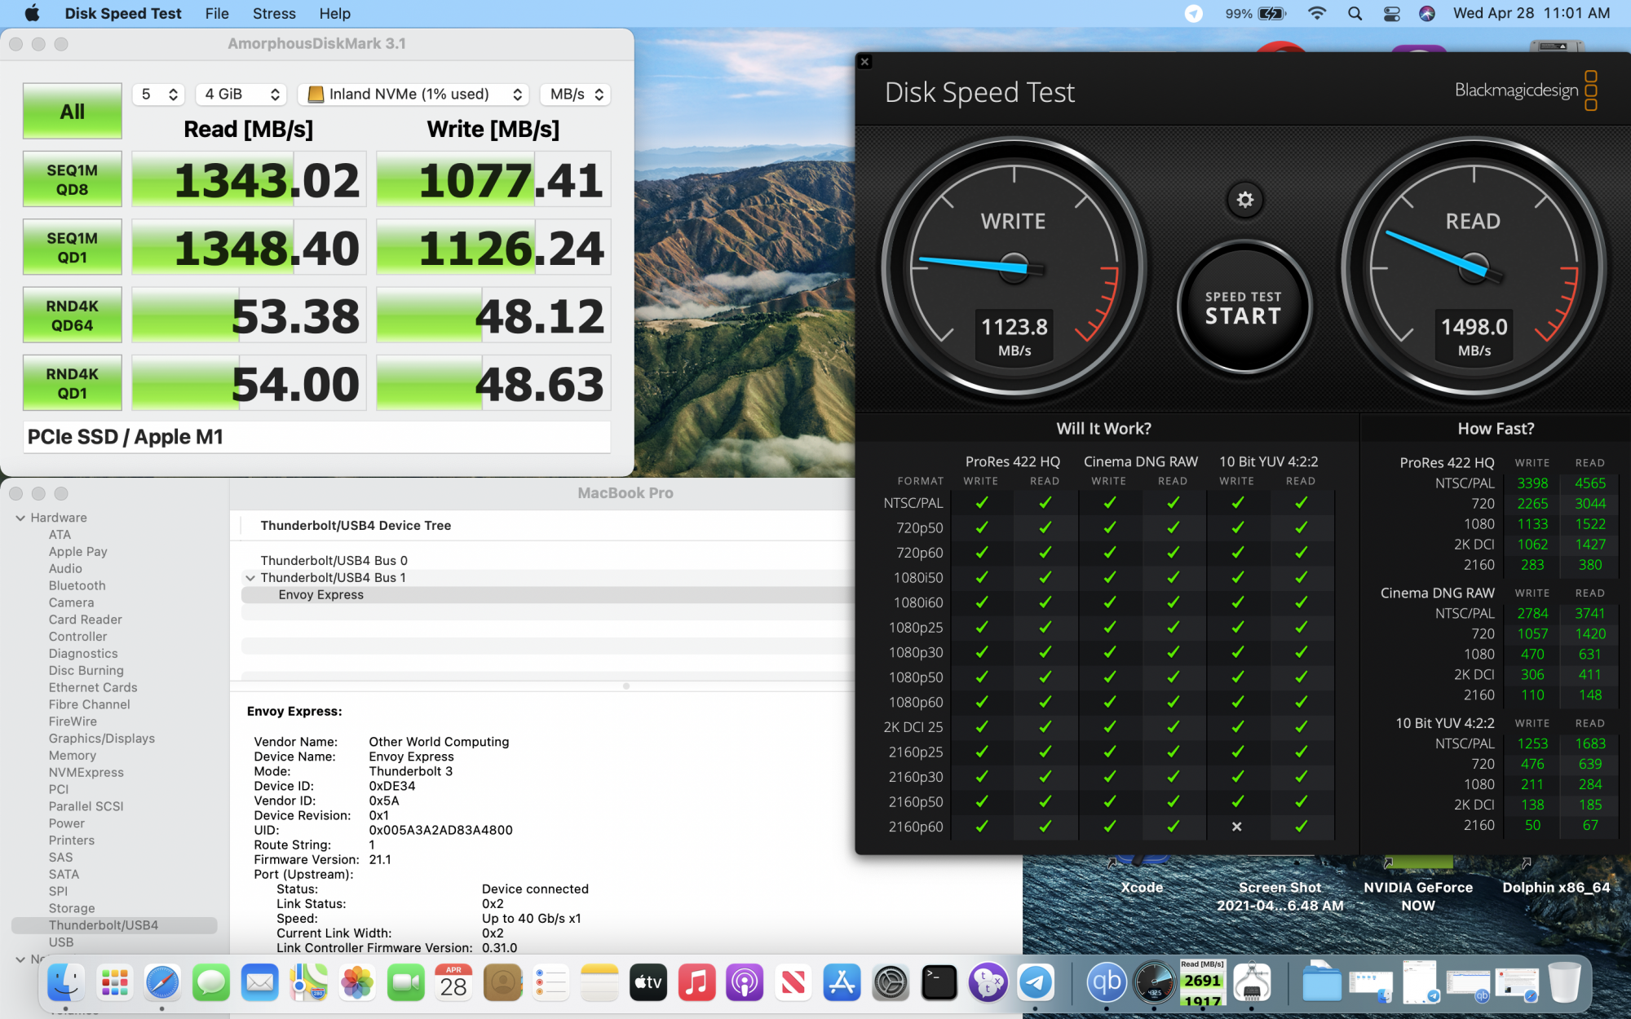Click the Wi-Fi status icon
The height and width of the screenshot is (1019, 1631).
coord(1316,14)
